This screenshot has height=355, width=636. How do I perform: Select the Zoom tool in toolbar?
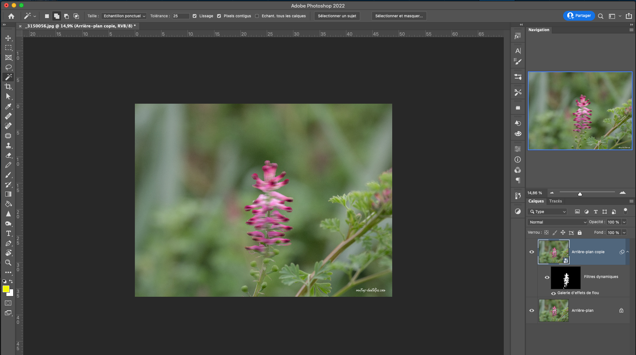tap(8, 263)
